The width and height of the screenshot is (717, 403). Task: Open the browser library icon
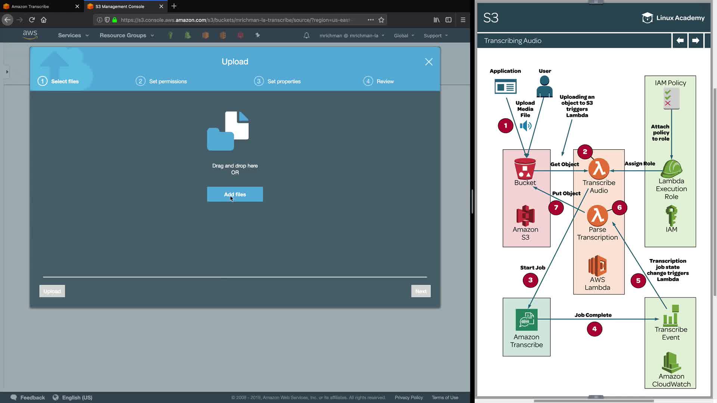436,20
